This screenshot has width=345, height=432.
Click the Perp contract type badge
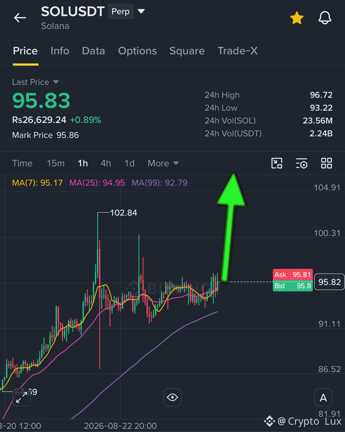(x=120, y=11)
